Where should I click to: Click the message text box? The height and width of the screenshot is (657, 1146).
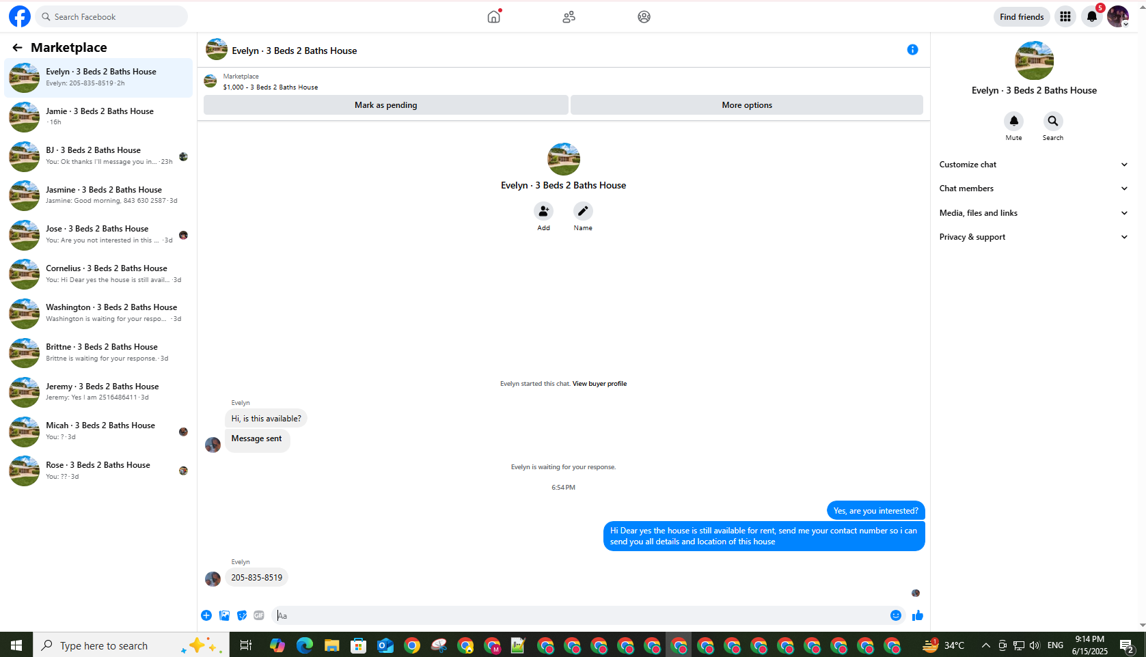(582, 615)
